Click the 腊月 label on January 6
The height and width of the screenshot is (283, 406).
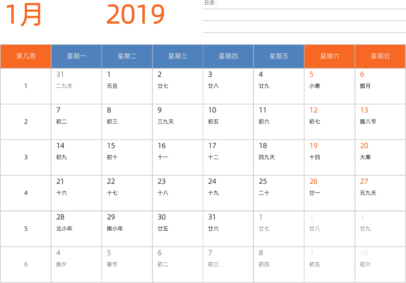pos(365,86)
